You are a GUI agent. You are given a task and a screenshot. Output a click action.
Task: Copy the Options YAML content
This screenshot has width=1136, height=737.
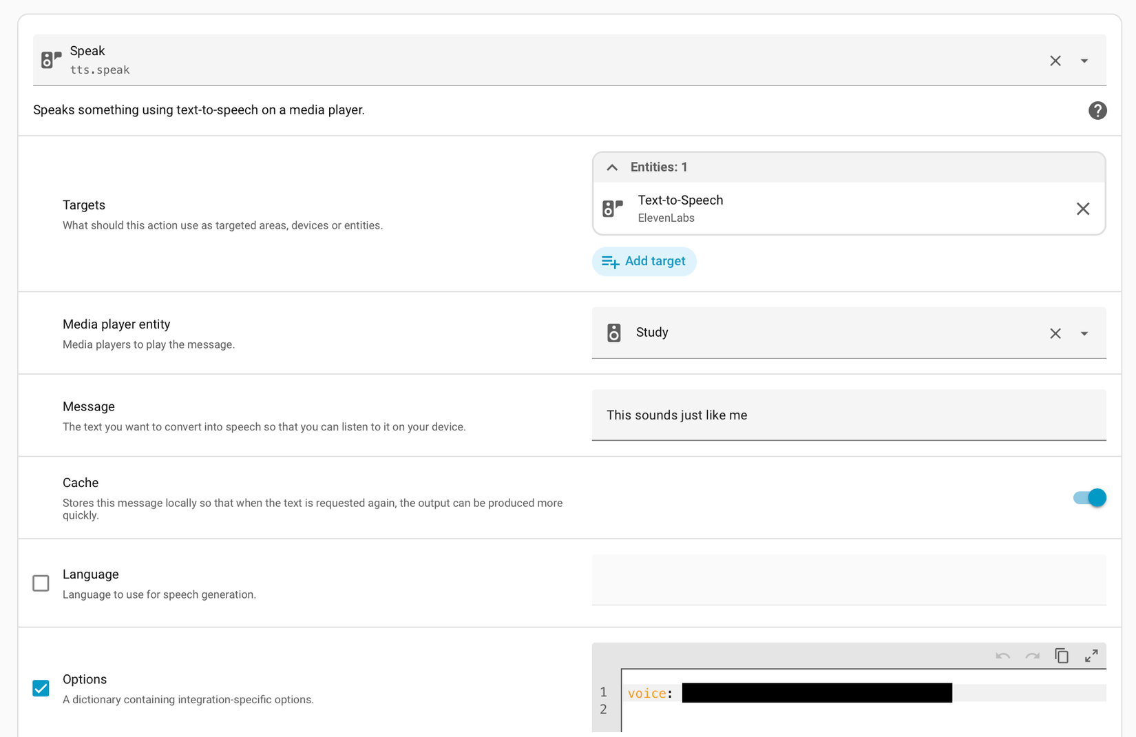(1061, 656)
